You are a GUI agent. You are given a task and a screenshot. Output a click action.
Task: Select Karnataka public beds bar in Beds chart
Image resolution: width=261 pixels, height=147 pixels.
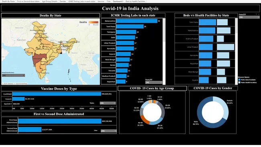coord(206,55)
